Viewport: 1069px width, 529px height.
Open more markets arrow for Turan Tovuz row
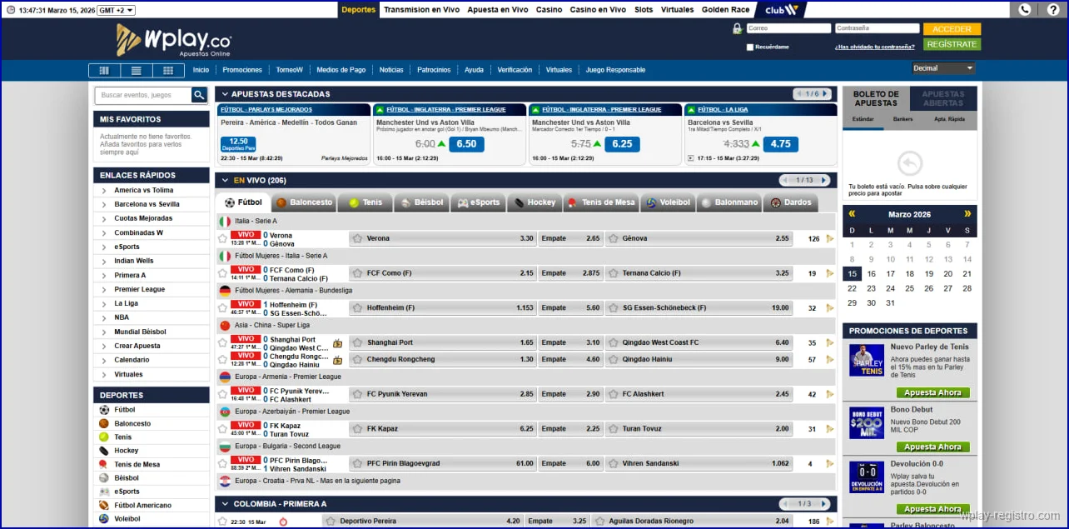tap(829, 429)
